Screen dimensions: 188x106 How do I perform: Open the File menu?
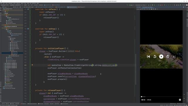[1, 3]
